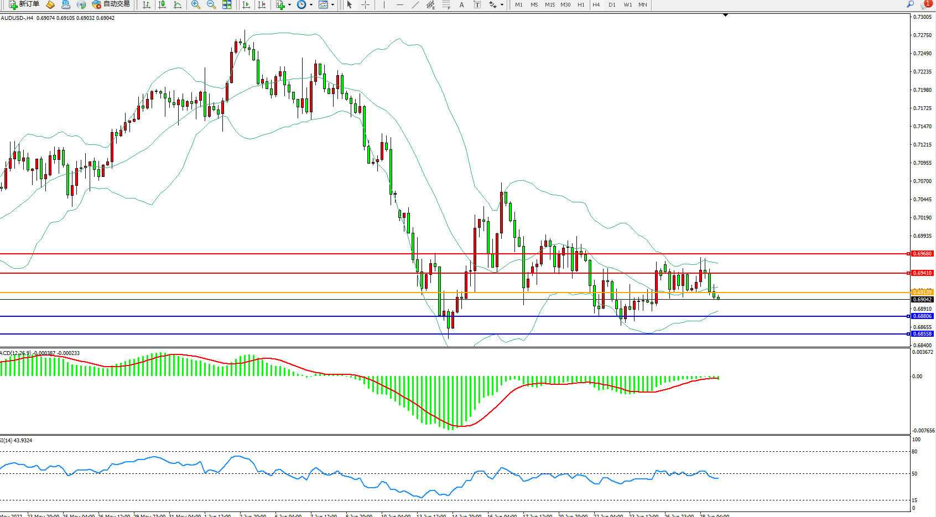
Task: Select the trendline drawing tool
Action: point(415,4)
